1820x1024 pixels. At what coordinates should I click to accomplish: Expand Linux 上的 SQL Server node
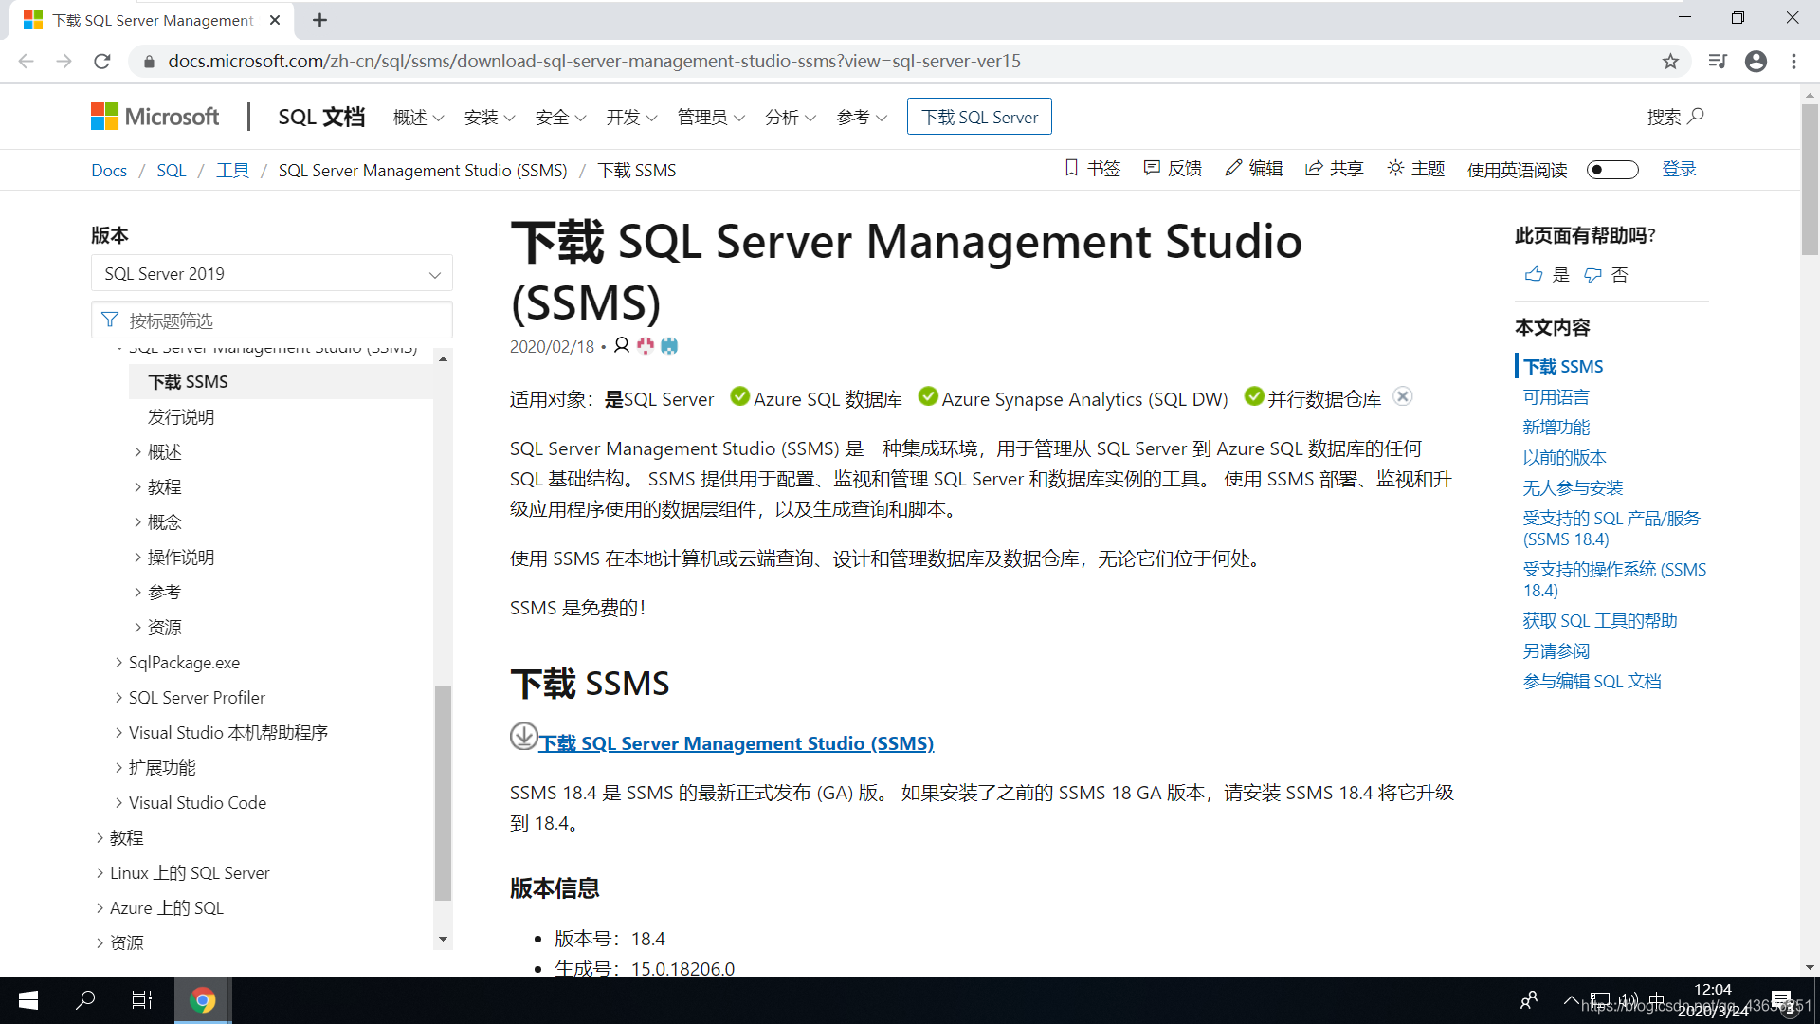click(x=100, y=873)
